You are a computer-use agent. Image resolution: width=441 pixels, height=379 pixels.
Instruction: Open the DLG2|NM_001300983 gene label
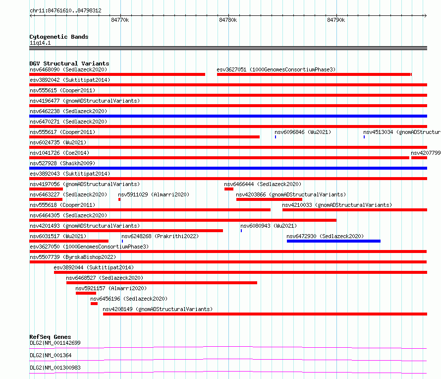tap(55, 368)
